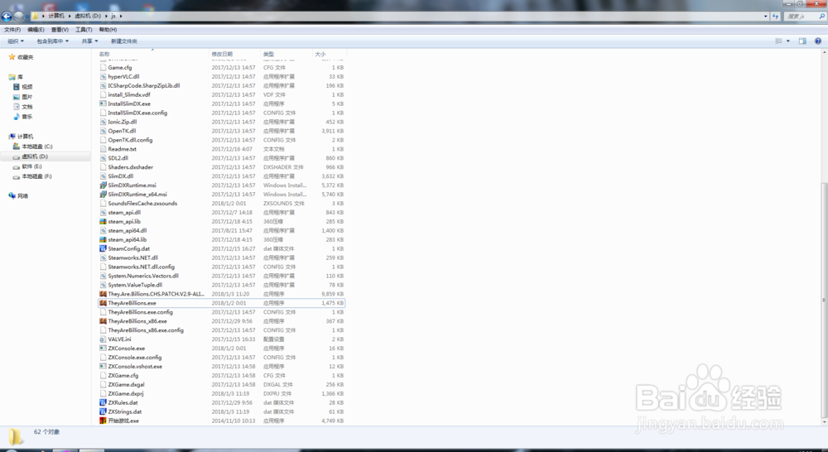Click the folder icon in the address bar
This screenshot has height=452, width=828.
36,17
